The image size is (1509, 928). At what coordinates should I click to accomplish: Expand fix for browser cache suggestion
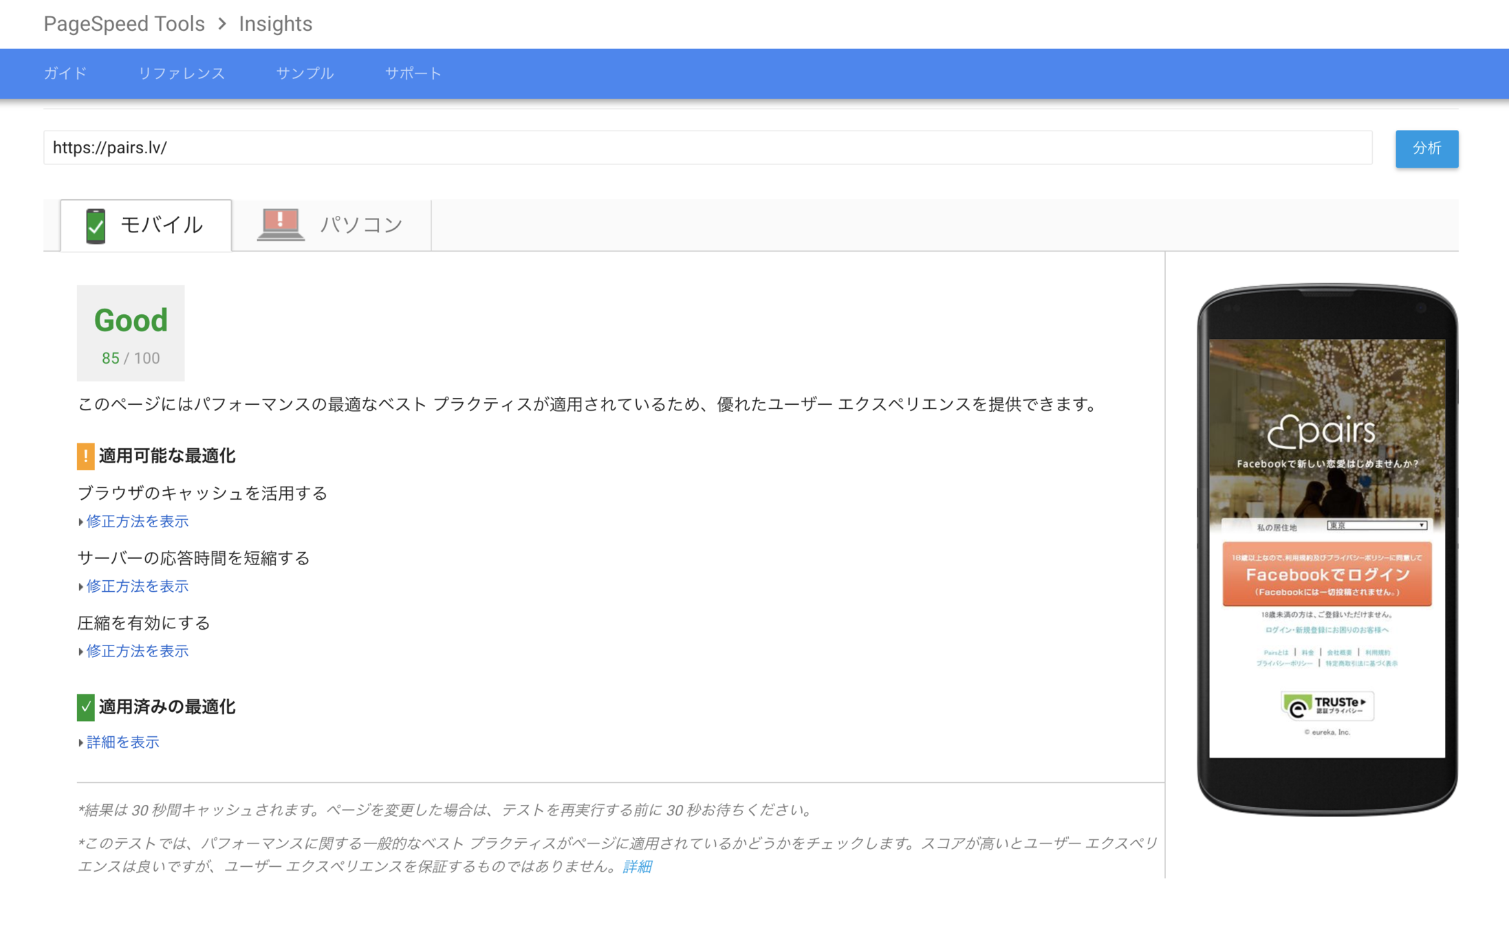pyautogui.click(x=137, y=522)
